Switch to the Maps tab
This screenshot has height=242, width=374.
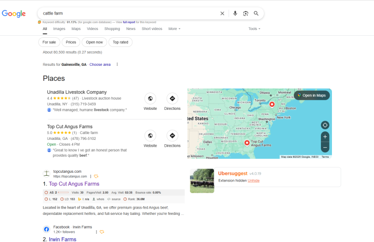point(76,29)
